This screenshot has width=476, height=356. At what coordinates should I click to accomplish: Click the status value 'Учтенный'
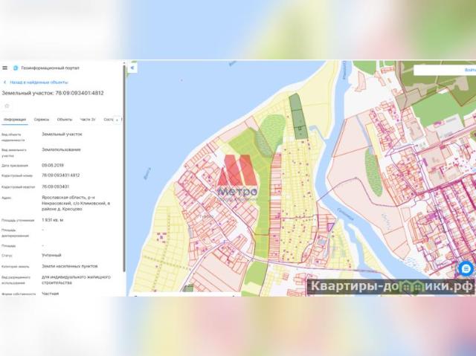coord(51,255)
